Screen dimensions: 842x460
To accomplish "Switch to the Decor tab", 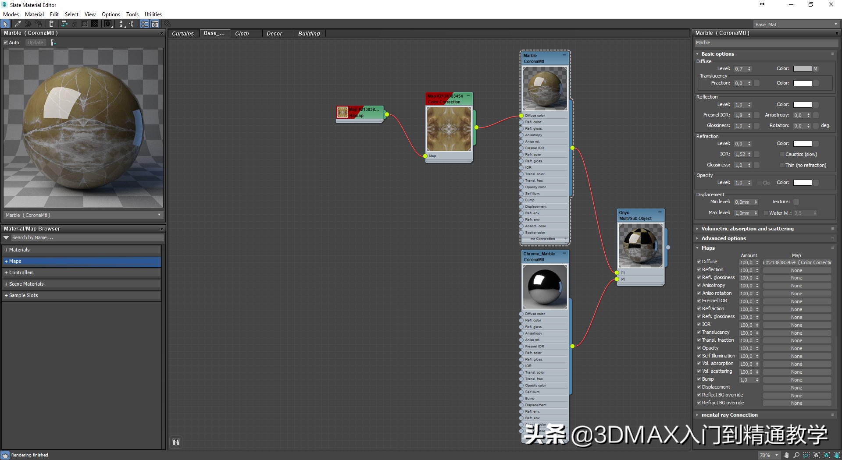I will click(275, 33).
